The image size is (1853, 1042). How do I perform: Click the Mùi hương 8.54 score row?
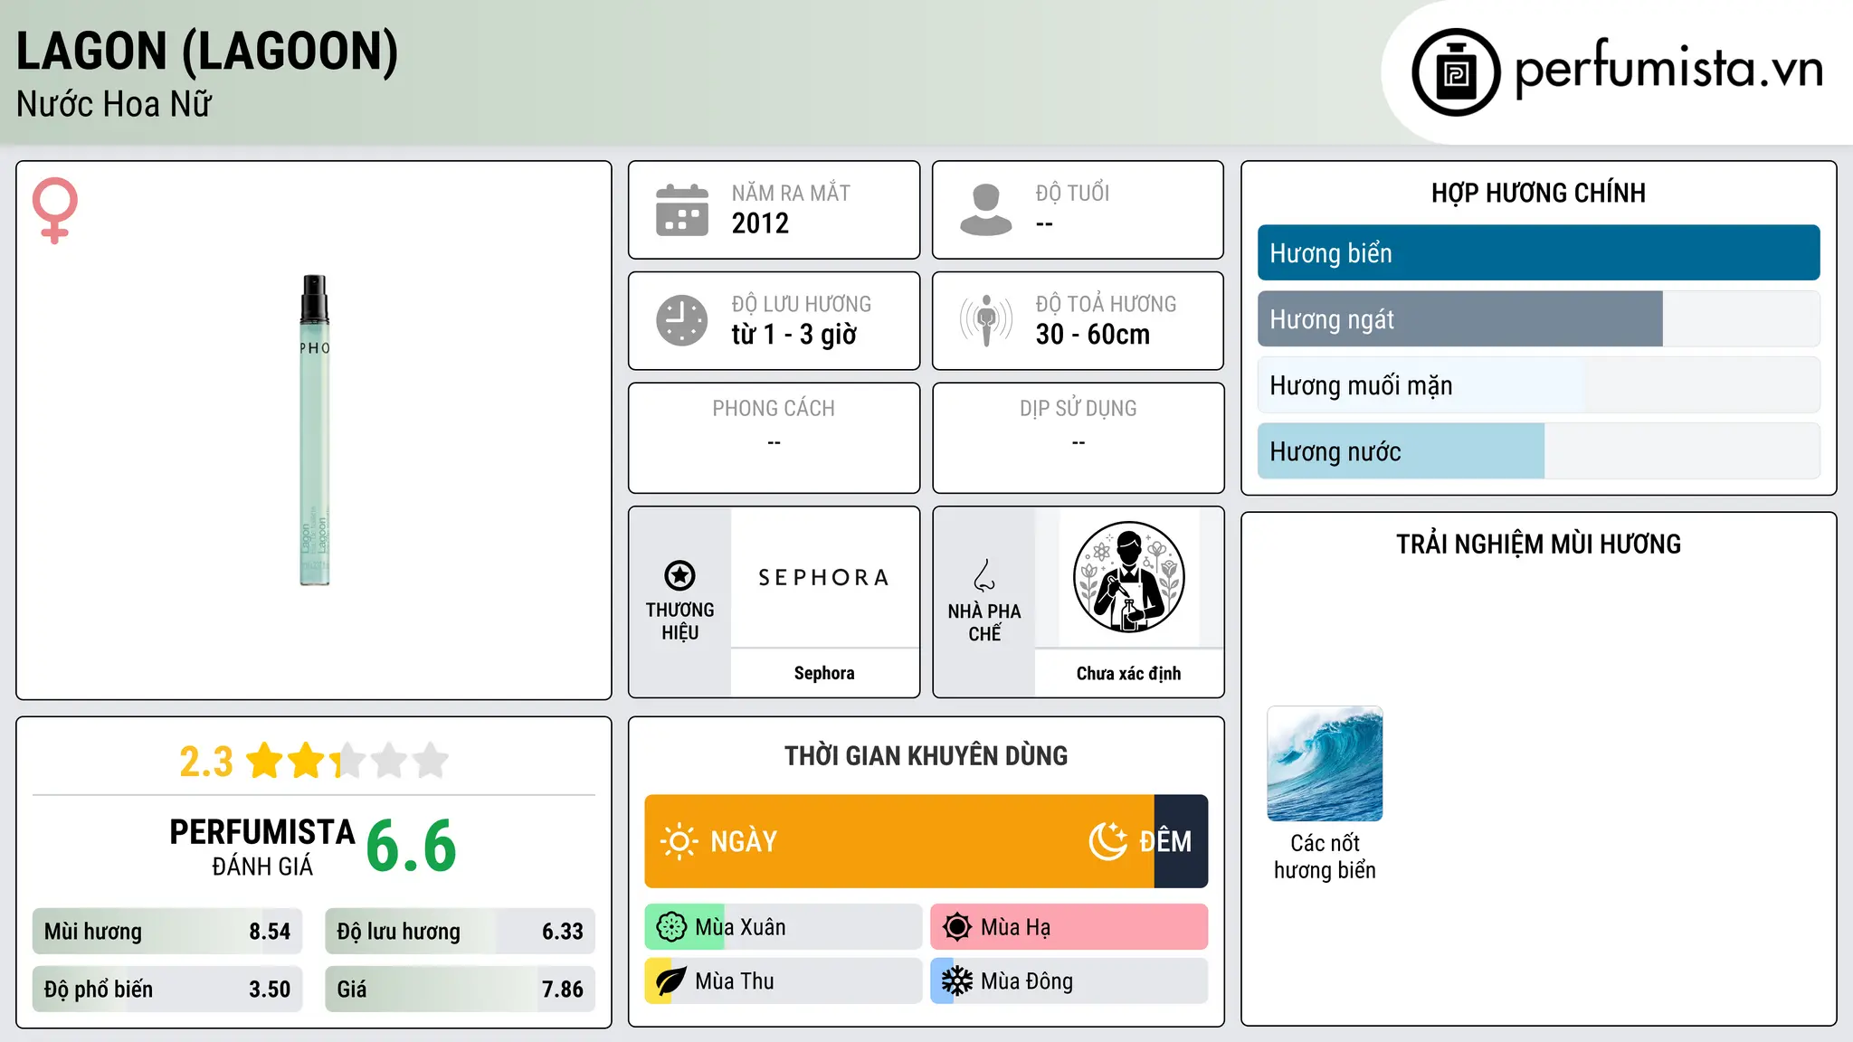pos(167,932)
